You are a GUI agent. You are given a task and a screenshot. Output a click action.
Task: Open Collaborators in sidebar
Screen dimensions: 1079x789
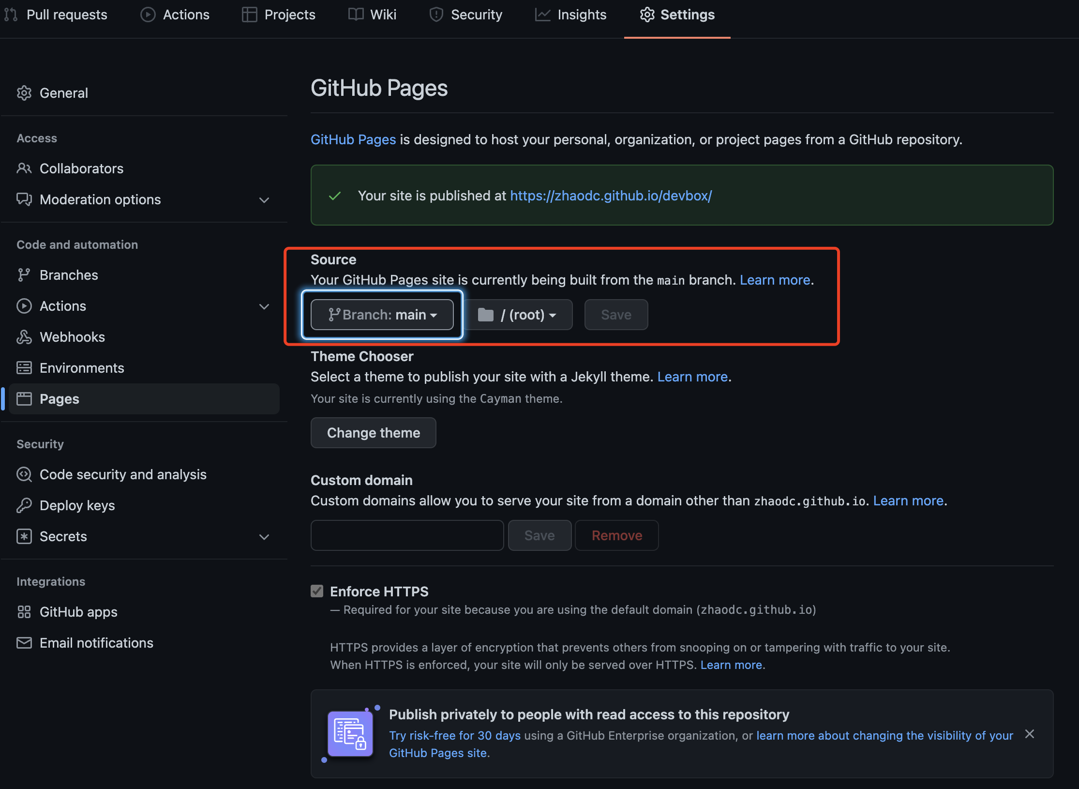(144, 168)
